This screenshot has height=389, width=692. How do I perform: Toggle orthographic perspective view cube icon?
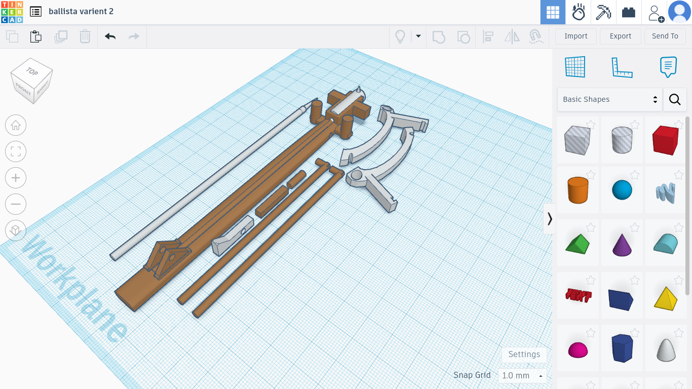(x=16, y=230)
